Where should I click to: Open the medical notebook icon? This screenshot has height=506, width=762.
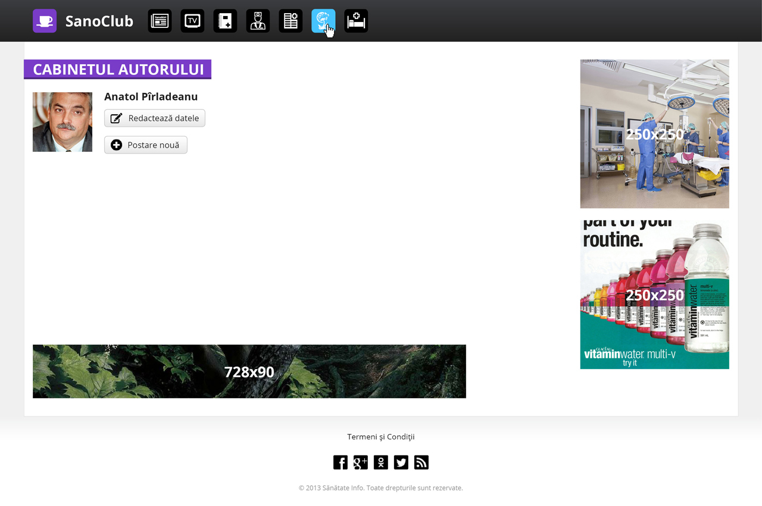[225, 21]
